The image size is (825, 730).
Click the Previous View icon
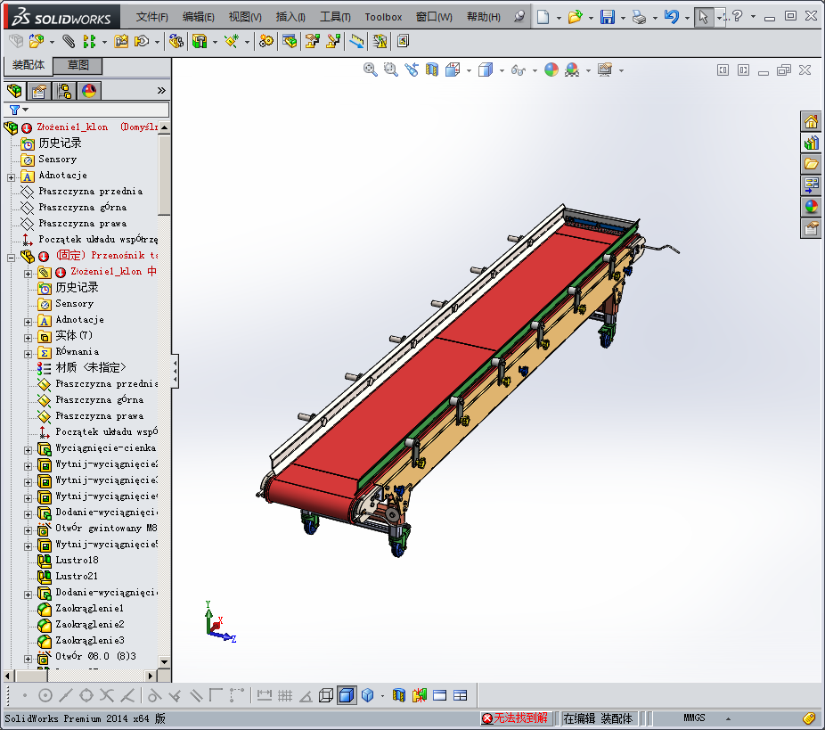[412, 70]
